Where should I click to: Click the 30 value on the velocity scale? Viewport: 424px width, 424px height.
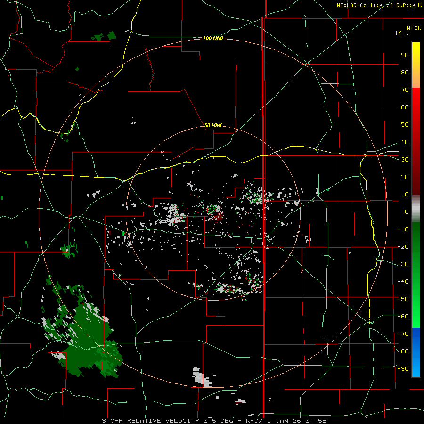click(x=405, y=160)
